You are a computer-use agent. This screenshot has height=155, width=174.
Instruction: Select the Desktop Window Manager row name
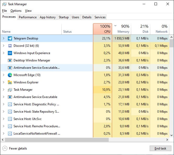click(x=32, y=60)
